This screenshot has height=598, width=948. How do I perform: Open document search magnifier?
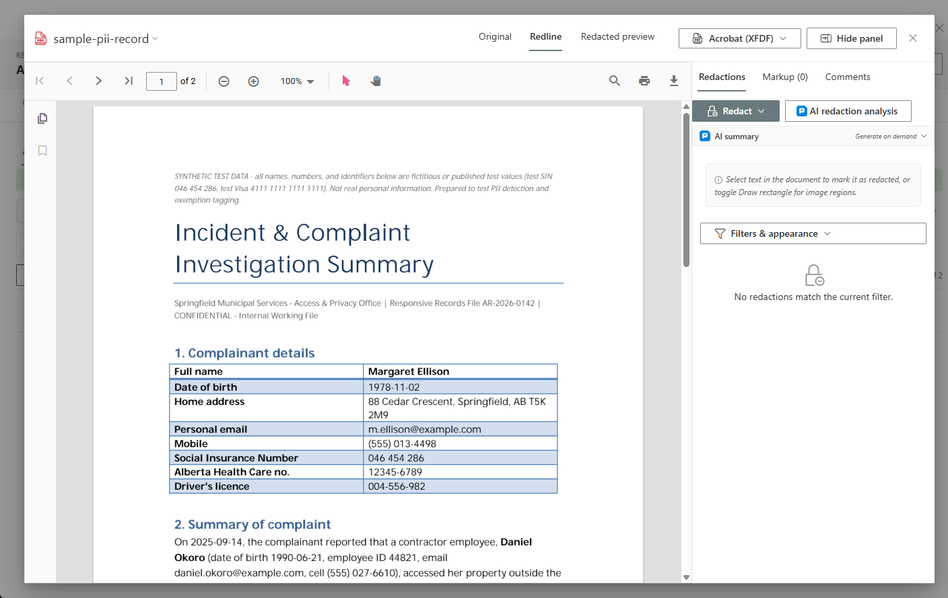[615, 81]
